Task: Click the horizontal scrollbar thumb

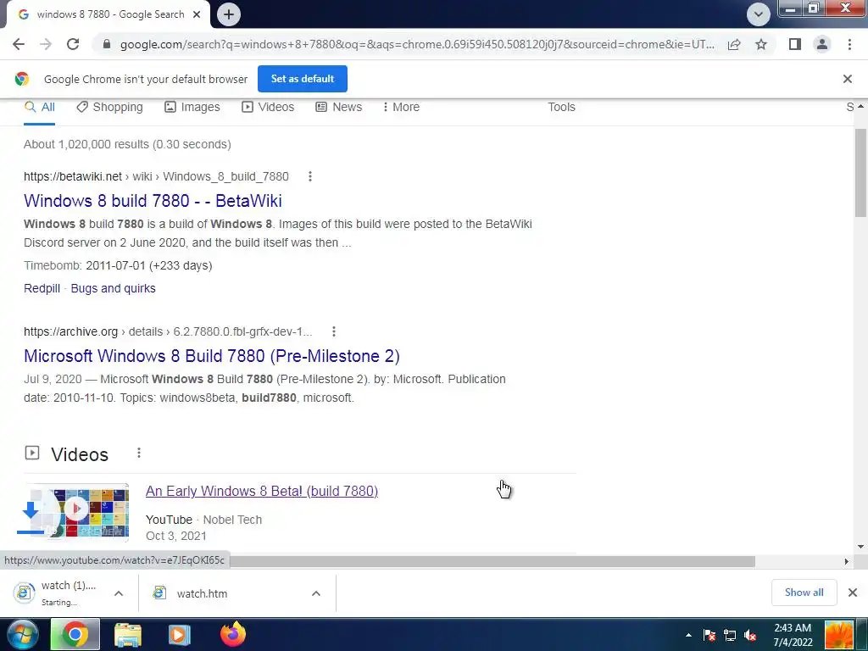Action: (x=492, y=561)
